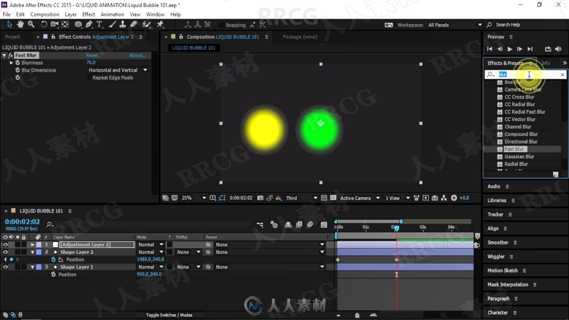Screen dimensions: 569x320
Task: Expand the Wiggler panel
Action: (x=496, y=256)
